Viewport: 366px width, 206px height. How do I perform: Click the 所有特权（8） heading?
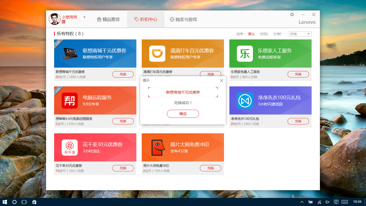pos(70,34)
